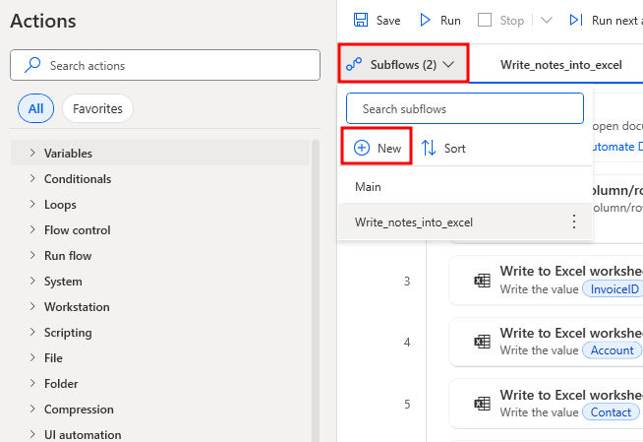Expand the Run flow action group
Viewport: 643px width, 442px height.
click(32, 255)
